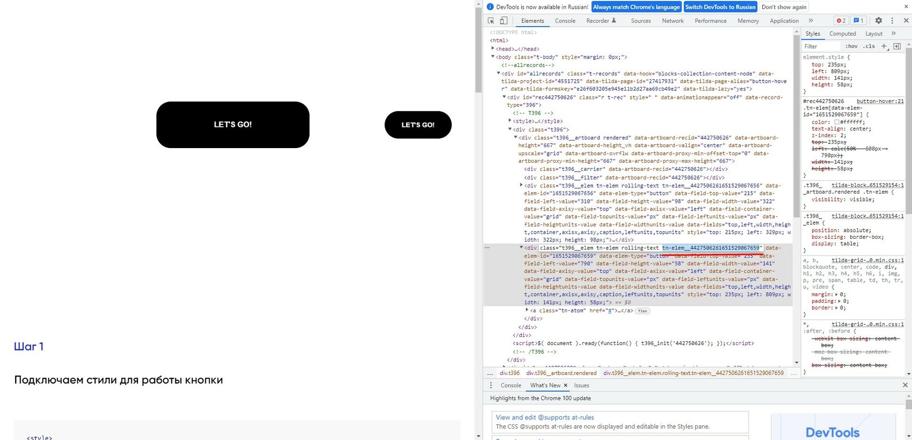Viewport: 912px width, 440px height.
Task: Collapse the rec442750626 div node
Action: (x=504, y=97)
